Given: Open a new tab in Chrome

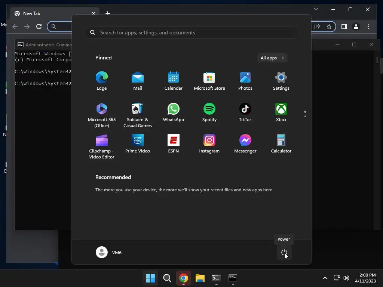Looking at the screenshot, I should click(107, 13).
